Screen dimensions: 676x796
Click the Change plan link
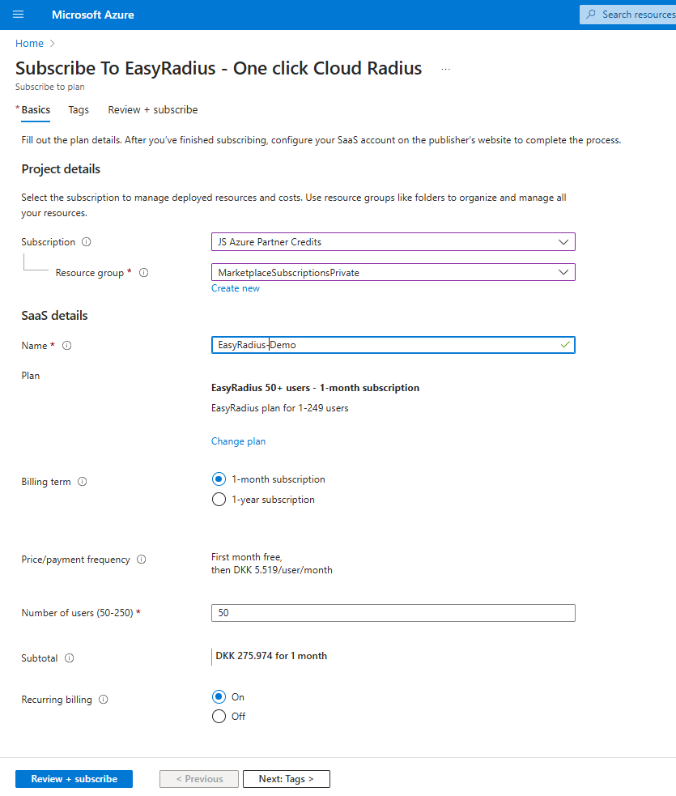[x=238, y=441]
